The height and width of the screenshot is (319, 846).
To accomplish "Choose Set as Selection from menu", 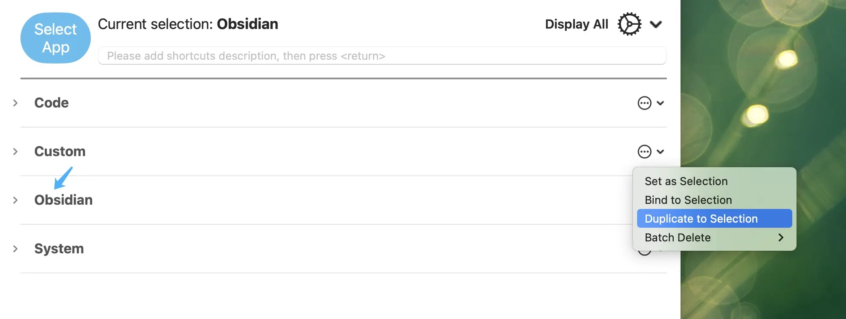I will coord(686,181).
